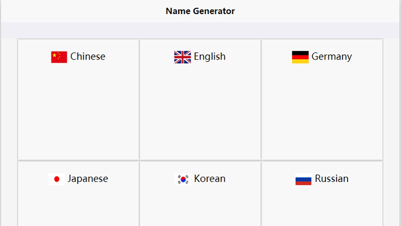Screen dimensions: 401x226
Task: Open the Korean text label
Action: (210, 179)
